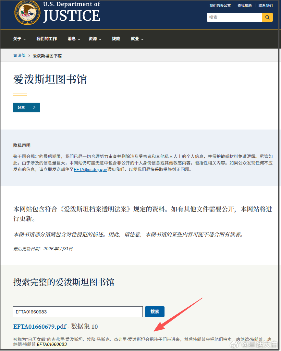This screenshot has width=281, height=351.
Task: Click the Epstein library search input EFTA01660683
Action: [78, 311]
